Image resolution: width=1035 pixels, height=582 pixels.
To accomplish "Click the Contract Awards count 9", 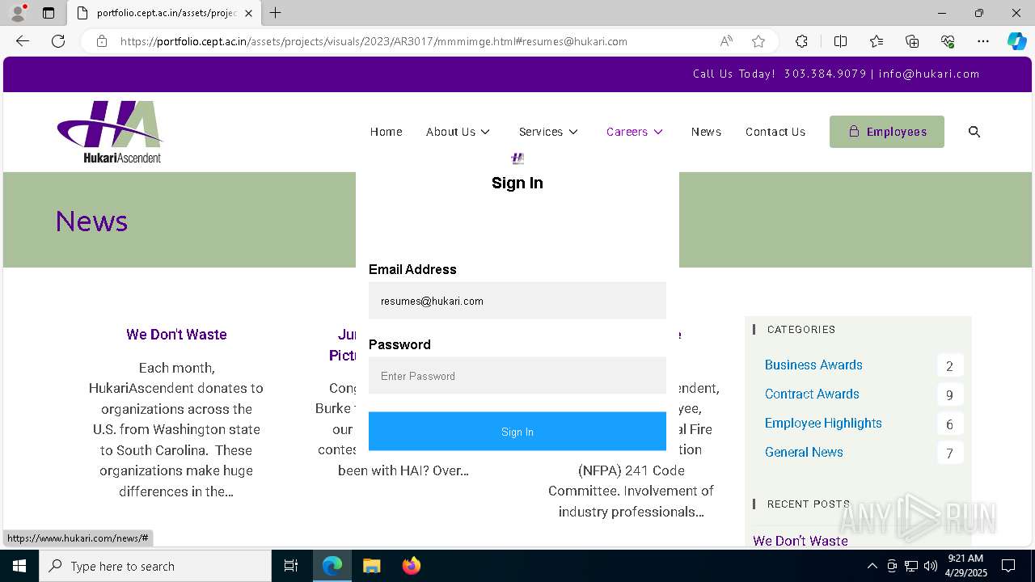I will tap(950, 395).
